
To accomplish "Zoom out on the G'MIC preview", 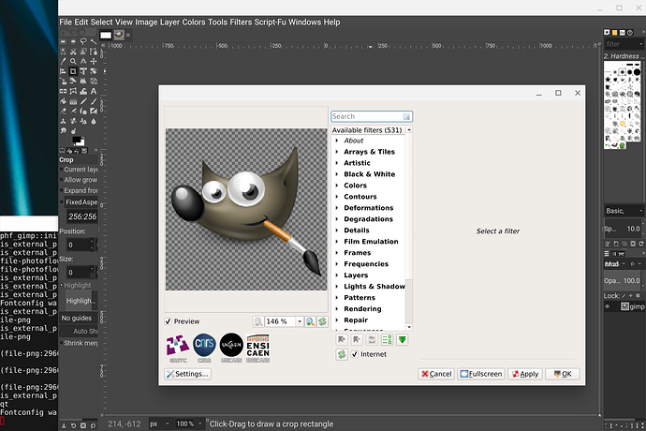I will click(257, 321).
